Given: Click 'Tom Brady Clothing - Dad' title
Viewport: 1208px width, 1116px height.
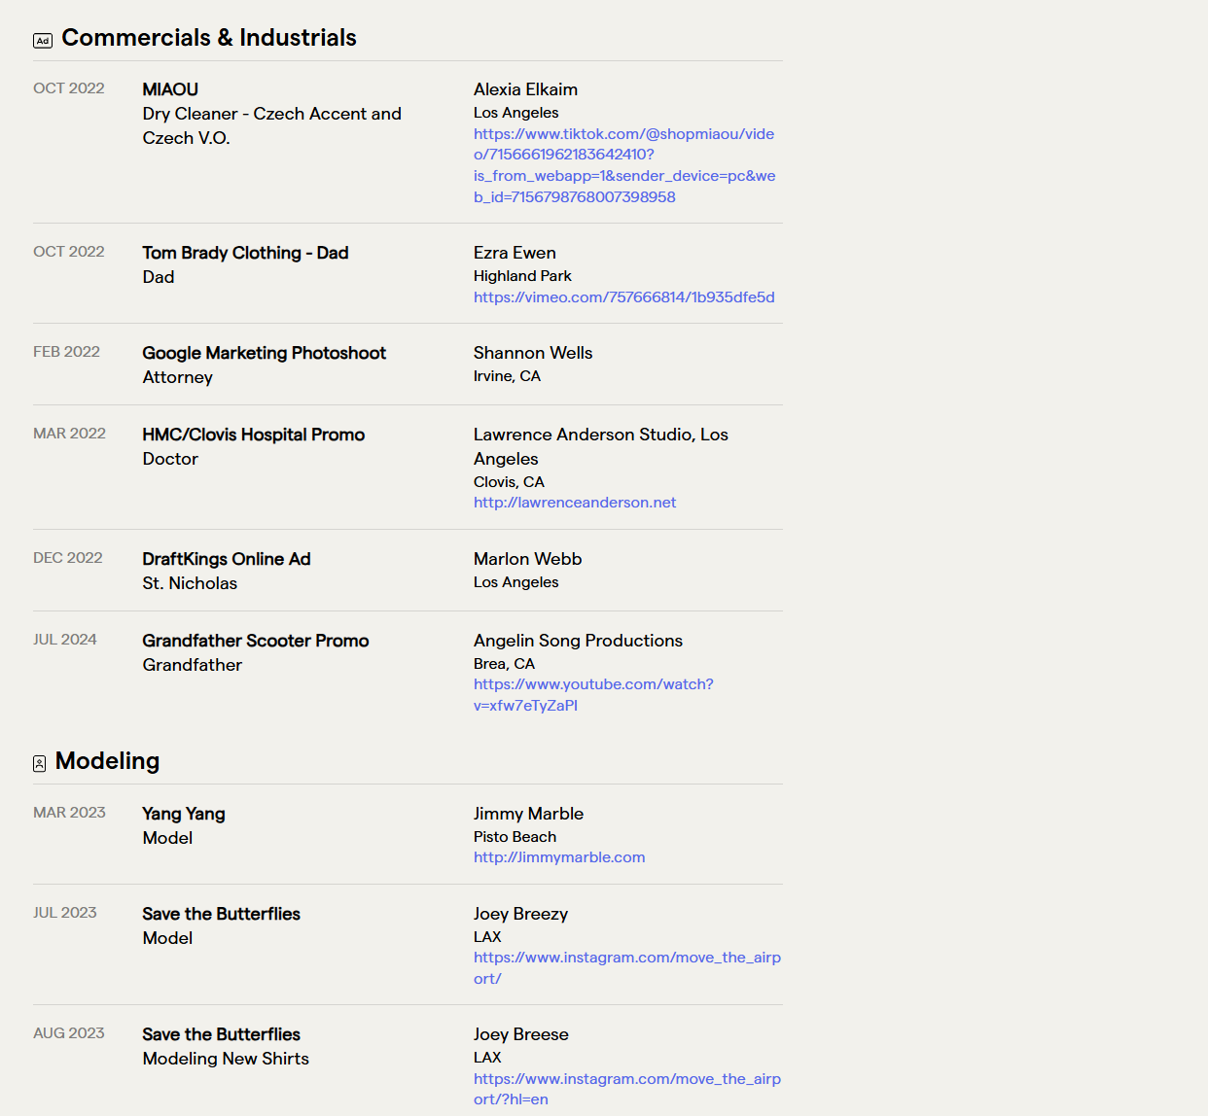Looking at the screenshot, I should 245,253.
